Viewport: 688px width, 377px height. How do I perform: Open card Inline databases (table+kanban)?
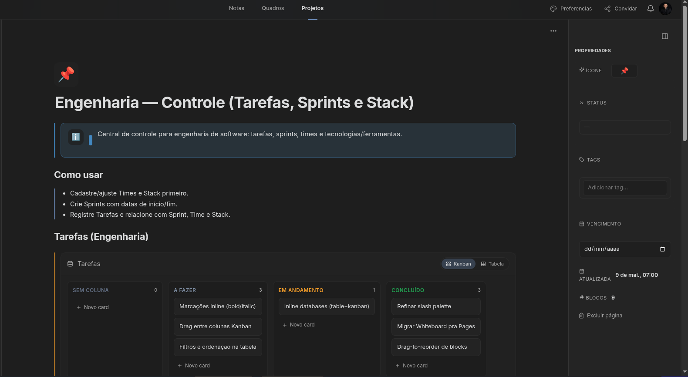coord(327,306)
